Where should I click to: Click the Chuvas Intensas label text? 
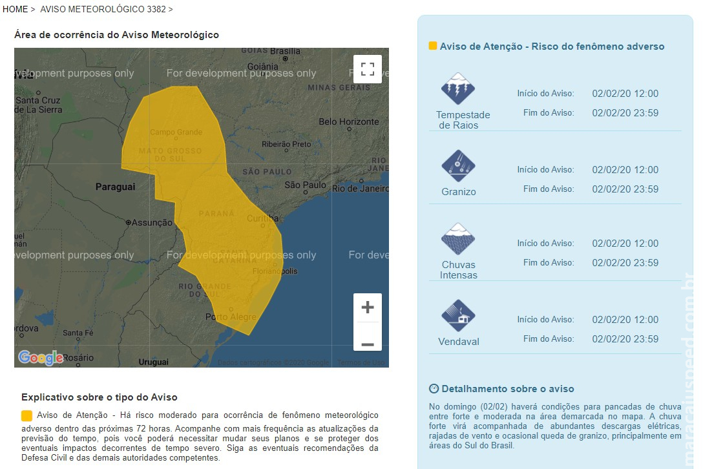458,270
